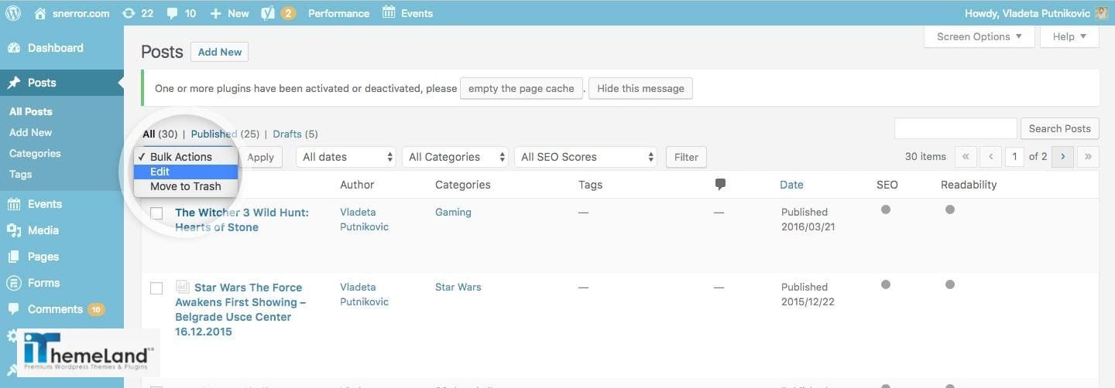This screenshot has width=1115, height=388.
Task: Select the checked Bulk Actions option
Action: pos(186,157)
